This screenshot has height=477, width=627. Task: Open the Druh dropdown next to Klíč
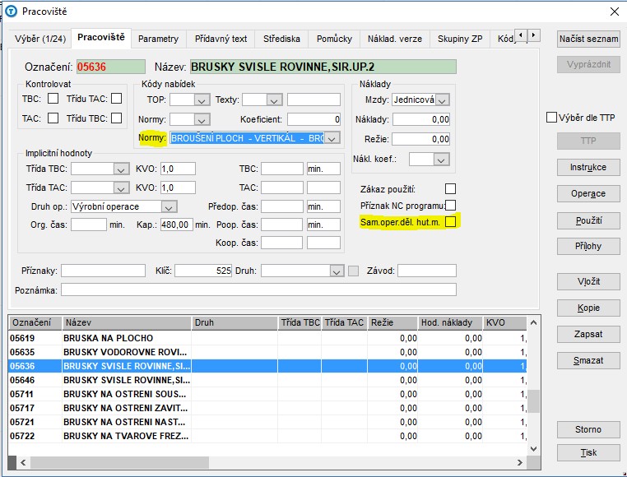337,271
